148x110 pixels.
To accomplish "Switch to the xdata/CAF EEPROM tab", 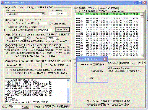I will [x=109, y=8].
